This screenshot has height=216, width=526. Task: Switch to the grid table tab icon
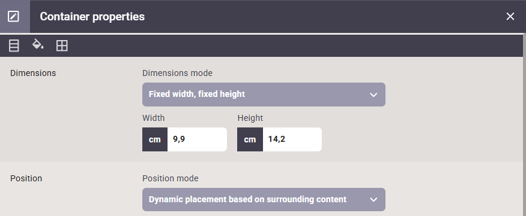pos(62,45)
